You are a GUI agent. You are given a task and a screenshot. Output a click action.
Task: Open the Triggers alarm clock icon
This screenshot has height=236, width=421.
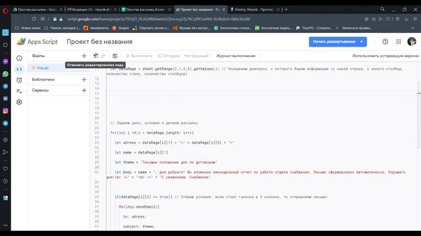pos(19,80)
